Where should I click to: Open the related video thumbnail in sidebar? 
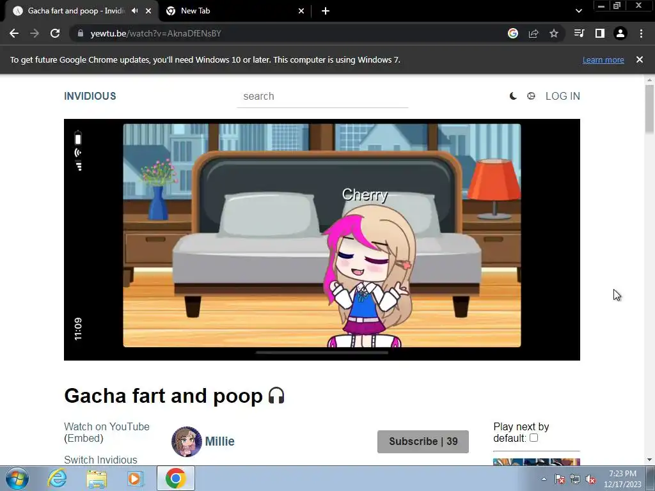click(x=537, y=462)
